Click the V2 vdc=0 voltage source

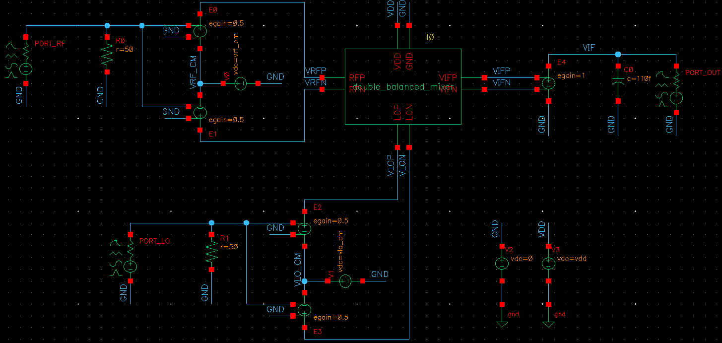502,264
